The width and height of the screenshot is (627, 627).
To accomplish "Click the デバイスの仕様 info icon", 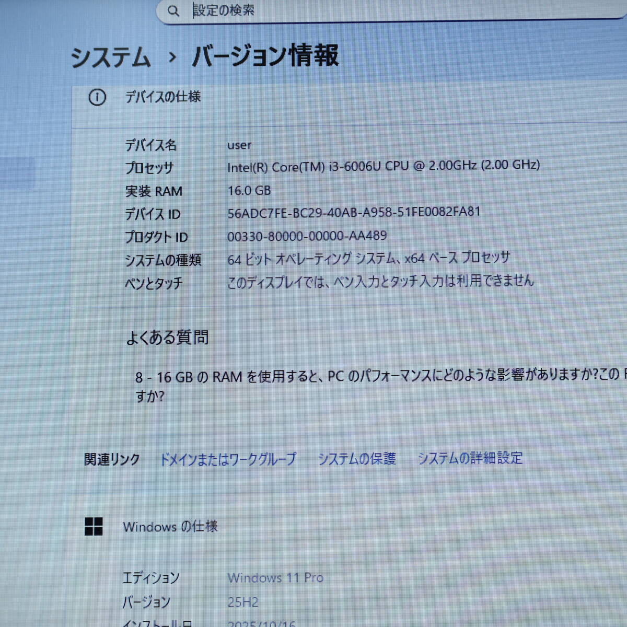I will tap(97, 97).
